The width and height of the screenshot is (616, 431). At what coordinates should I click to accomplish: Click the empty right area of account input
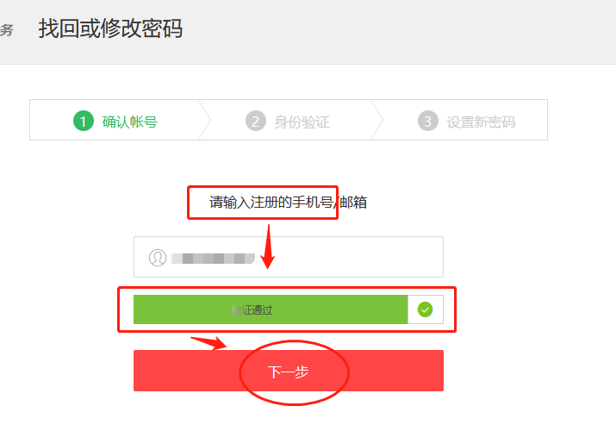tap(353, 257)
